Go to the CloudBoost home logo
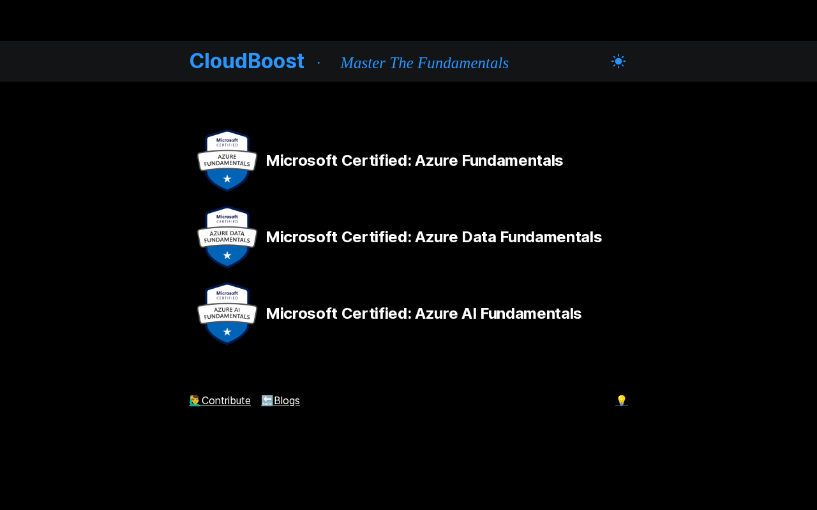This screenshot has width=817, height=510. tap(246, 61)
